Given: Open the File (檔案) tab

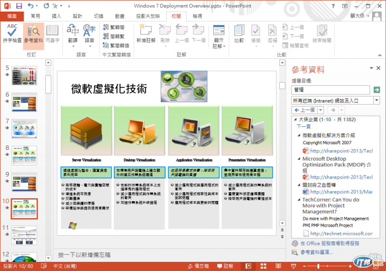Looking at the screenshot, I should [x=12, y=16].
